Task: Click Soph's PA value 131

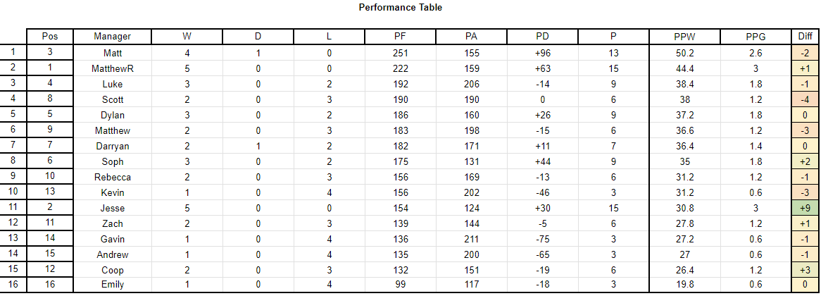Action: pos(471,162)
